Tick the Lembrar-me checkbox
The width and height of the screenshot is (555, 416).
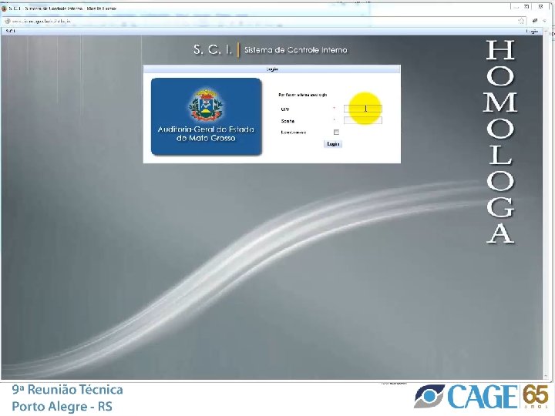tap(336, 133)
